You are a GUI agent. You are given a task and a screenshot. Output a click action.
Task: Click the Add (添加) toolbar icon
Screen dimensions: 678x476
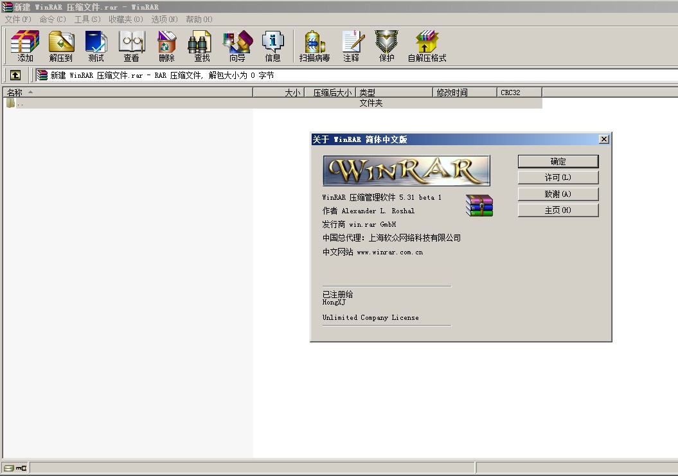pos(25,46)
